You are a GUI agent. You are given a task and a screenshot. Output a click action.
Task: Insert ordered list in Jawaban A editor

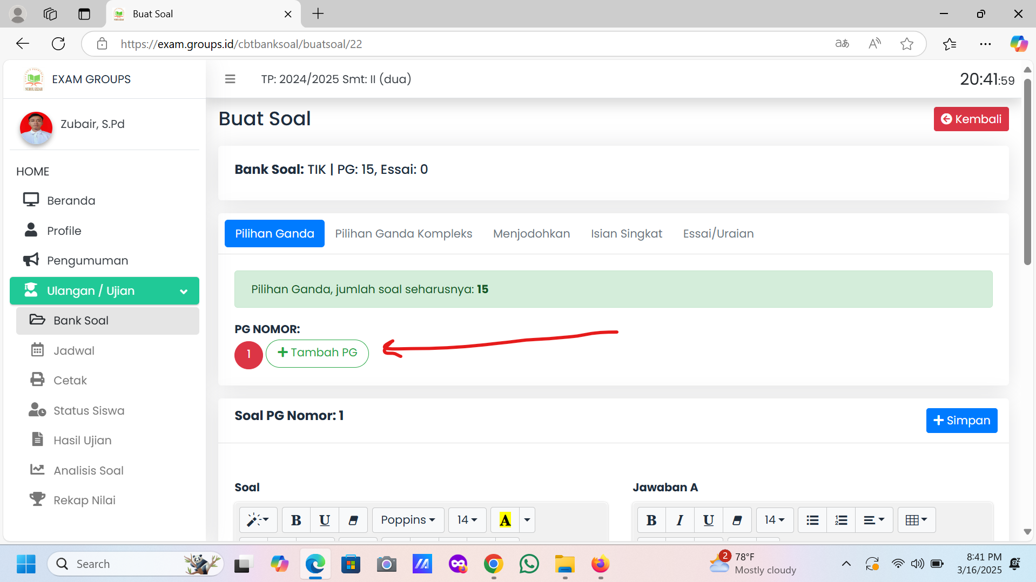click(x=840, y=520)
